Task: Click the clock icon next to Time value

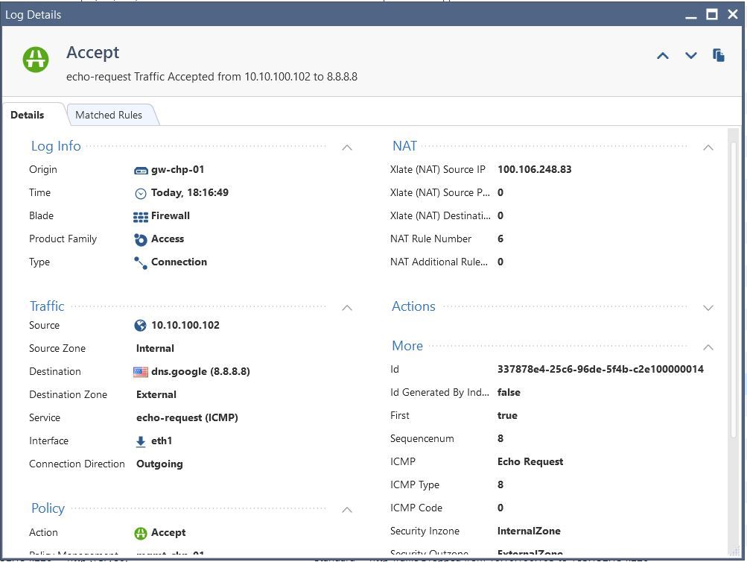Action: [141, 193]
